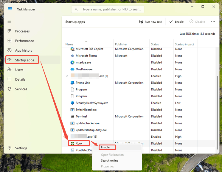222x172 pixels.
Task: Select the .exe (13) startup row
Action: coord(139,137)
